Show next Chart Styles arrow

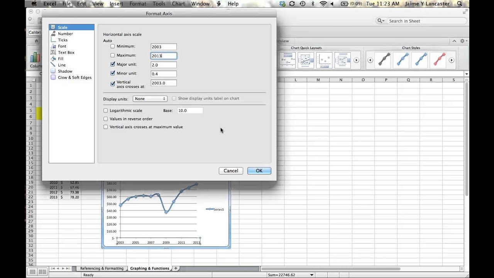[x=451, y=60]
